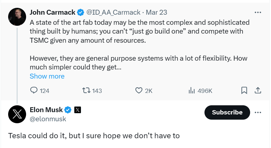Expand the tweet with Show more

47,76
